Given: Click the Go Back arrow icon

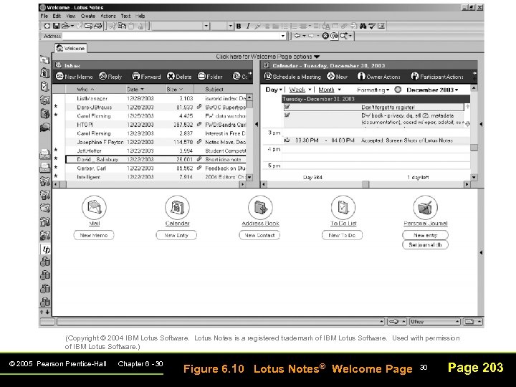Looking at the screenshot, I should (298, 36).
